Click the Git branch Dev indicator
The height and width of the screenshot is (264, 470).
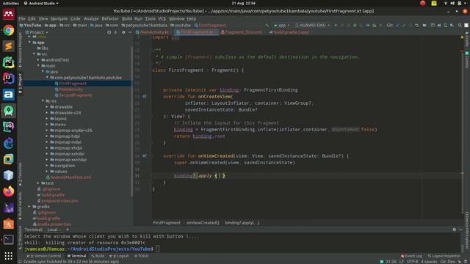tap(448, 262)
